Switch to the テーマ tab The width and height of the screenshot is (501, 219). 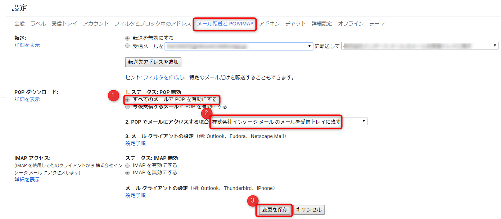coord(377,24)
